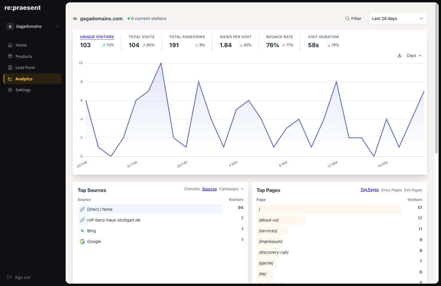The image size is (441, 286).
Task: Switch Top Sources to the Channels view
Action: (x=192, y=189)
